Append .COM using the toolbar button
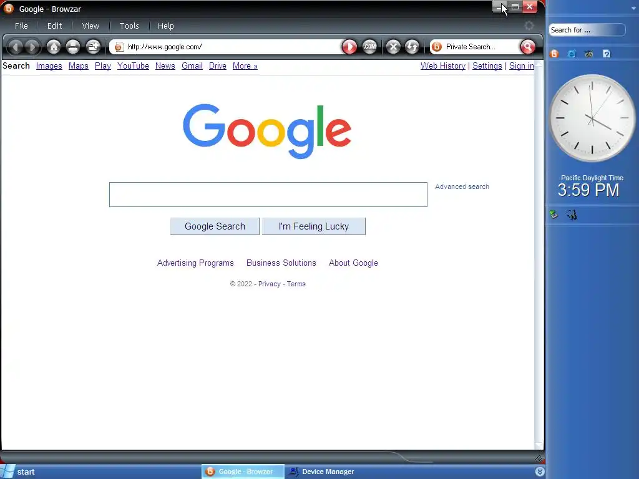The image size is (639, 479). pyautogui.click(x=369, y=47)
